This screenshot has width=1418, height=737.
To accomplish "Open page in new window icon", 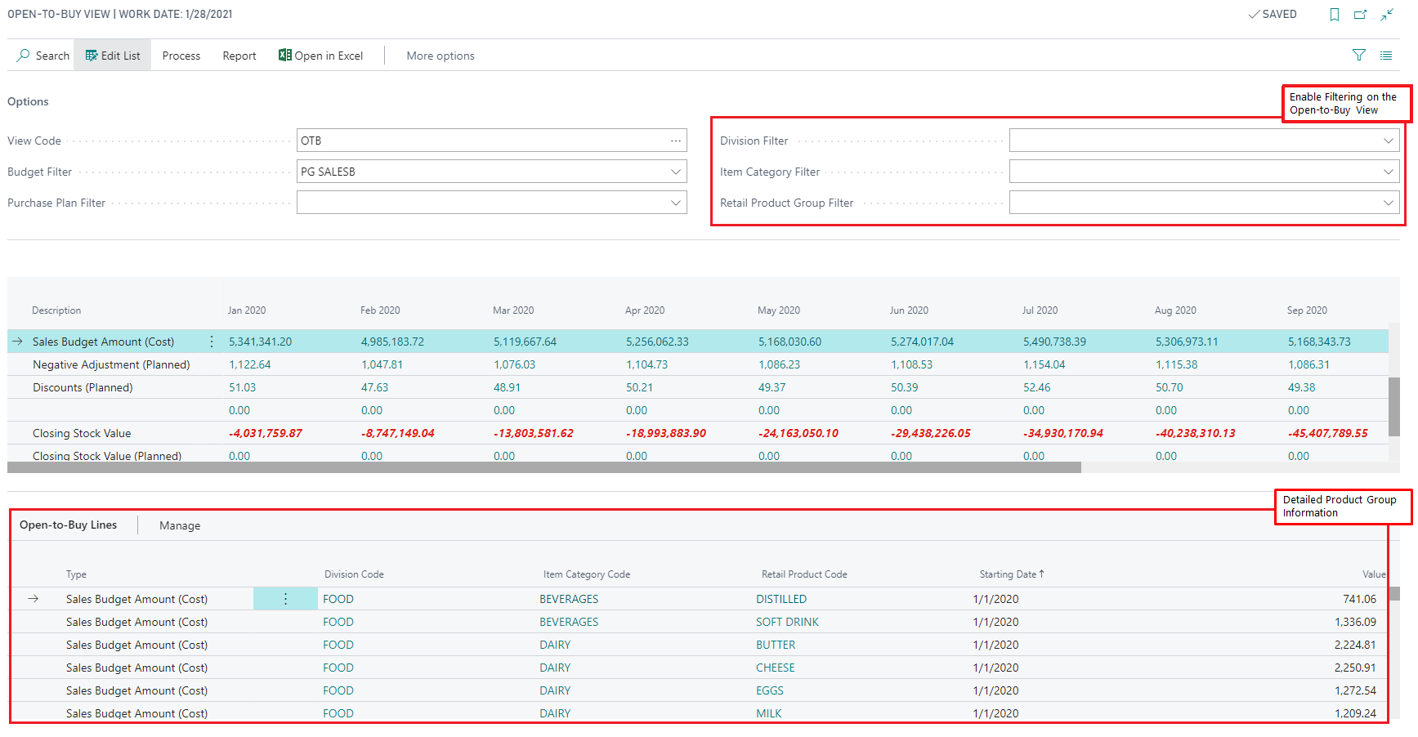I will tap(1360, 15).
